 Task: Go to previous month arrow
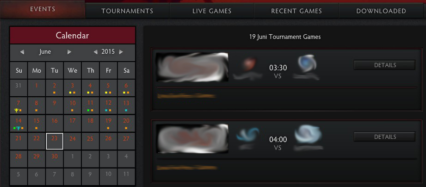coord(22,52)
